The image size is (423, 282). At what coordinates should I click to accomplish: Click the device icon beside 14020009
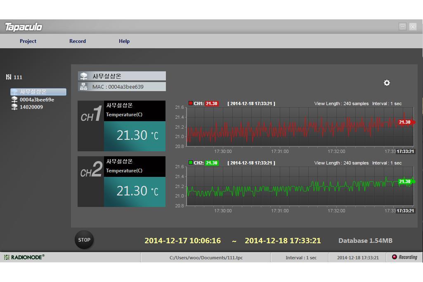[14, 107]
